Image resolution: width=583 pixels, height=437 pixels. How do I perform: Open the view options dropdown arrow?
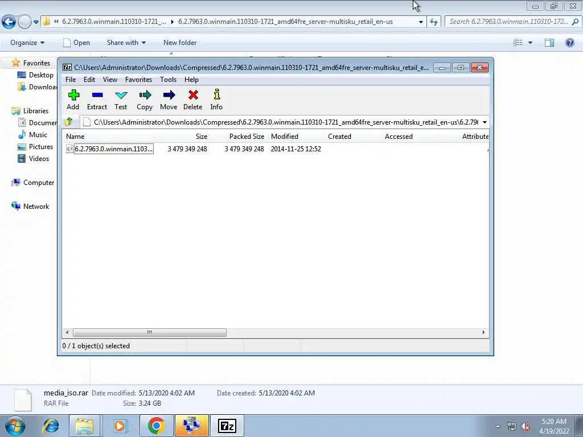click(x=530, y=43)
